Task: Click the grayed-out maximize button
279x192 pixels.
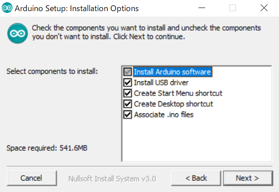Action: pyautogui.click(x=232, y=8)
